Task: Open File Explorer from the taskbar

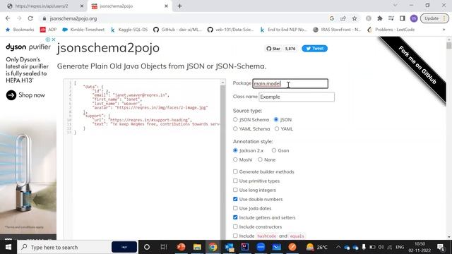Action: coord(197,247)
